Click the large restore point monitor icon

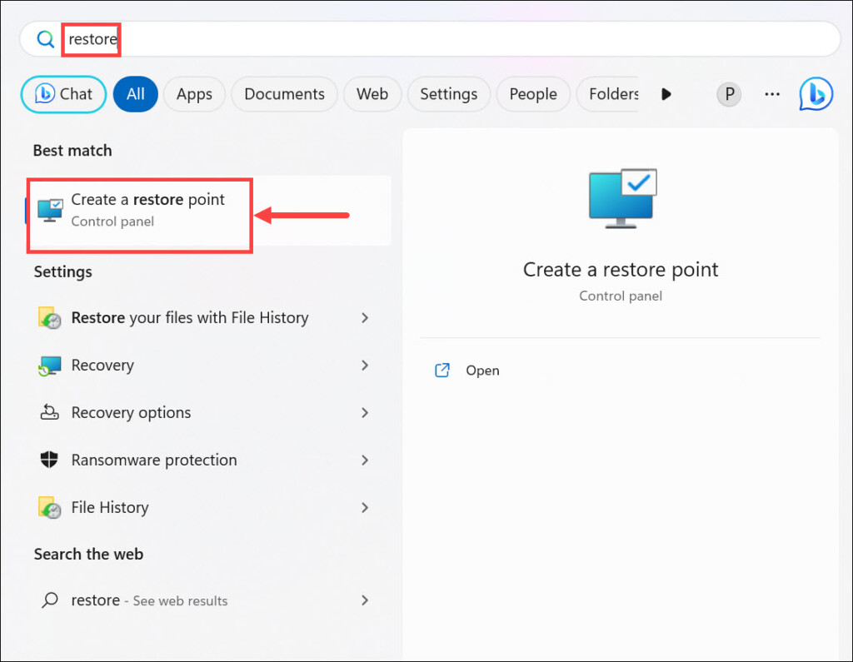point(621,198)
